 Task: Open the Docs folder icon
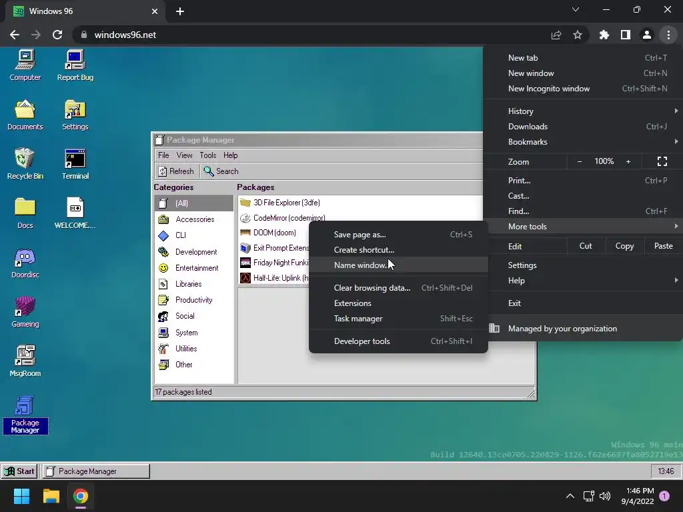tap(25, 213)
